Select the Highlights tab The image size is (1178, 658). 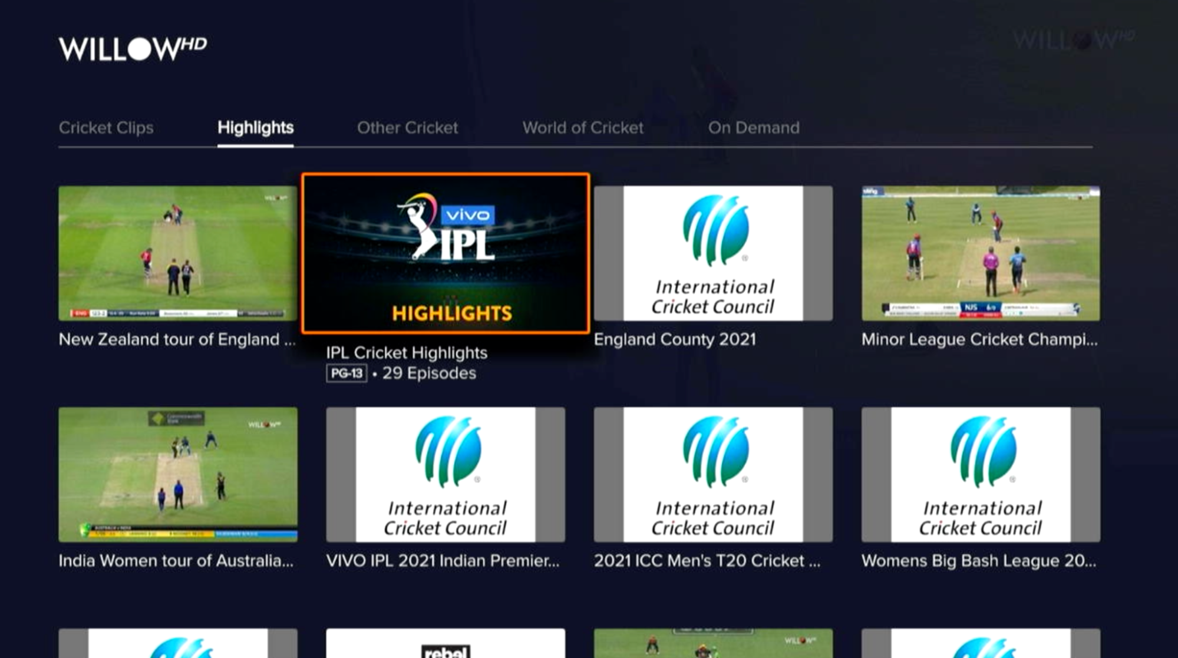tap(255, 128)
